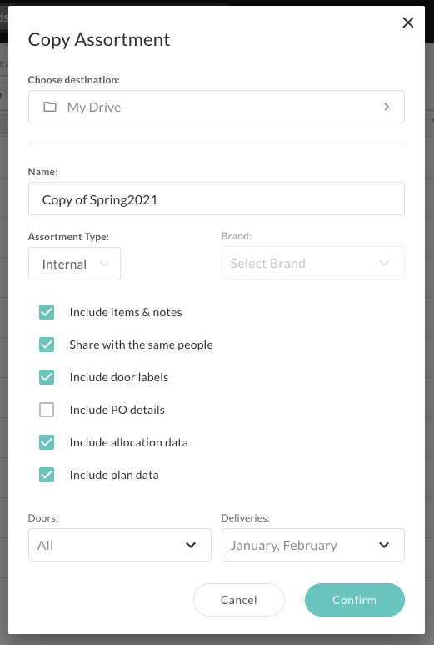Image resolution: width=434 pixels, height=645 pixels.
Task: Click the Confirm button
Action: click(x=354, y=600)
